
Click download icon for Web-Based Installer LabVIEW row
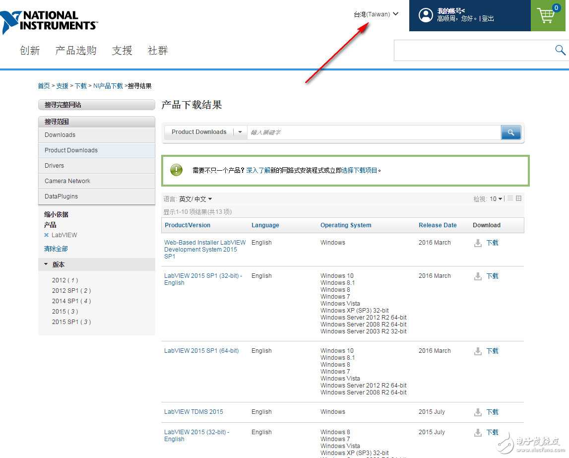click(478, 243)
